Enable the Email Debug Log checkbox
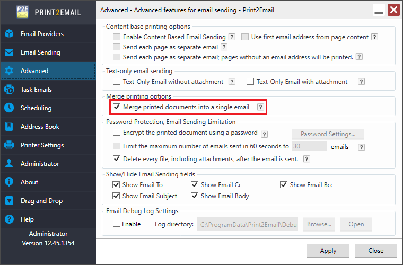This screenshot has height=265, width=403. pos(117,224)
